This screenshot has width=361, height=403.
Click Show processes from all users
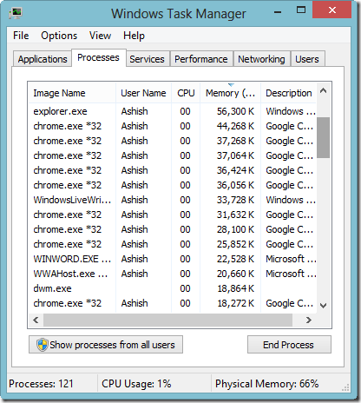click(x=106, y=345)
